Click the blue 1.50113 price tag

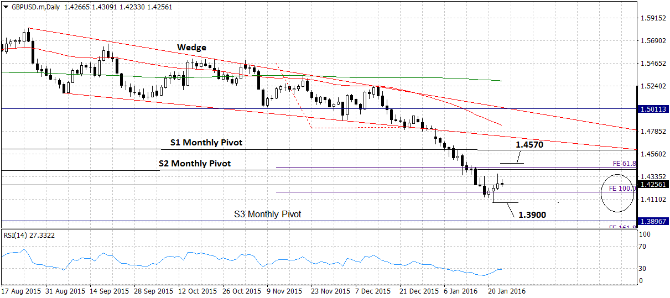click(x=653, y=109)
